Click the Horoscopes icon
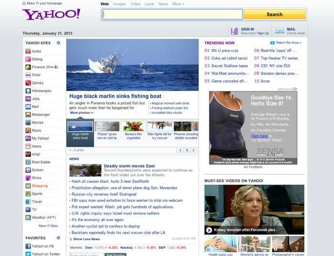This screenshot has width=334, height=256. pos(28,91)
